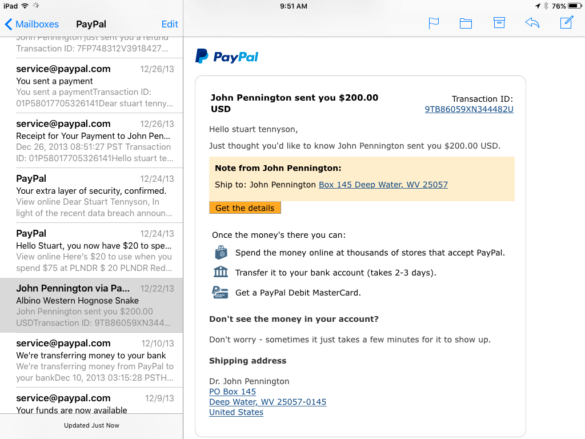Tap the Bluetooth icon in status bar
This screenshot has width=585, height=439.
tap(546, 6)
